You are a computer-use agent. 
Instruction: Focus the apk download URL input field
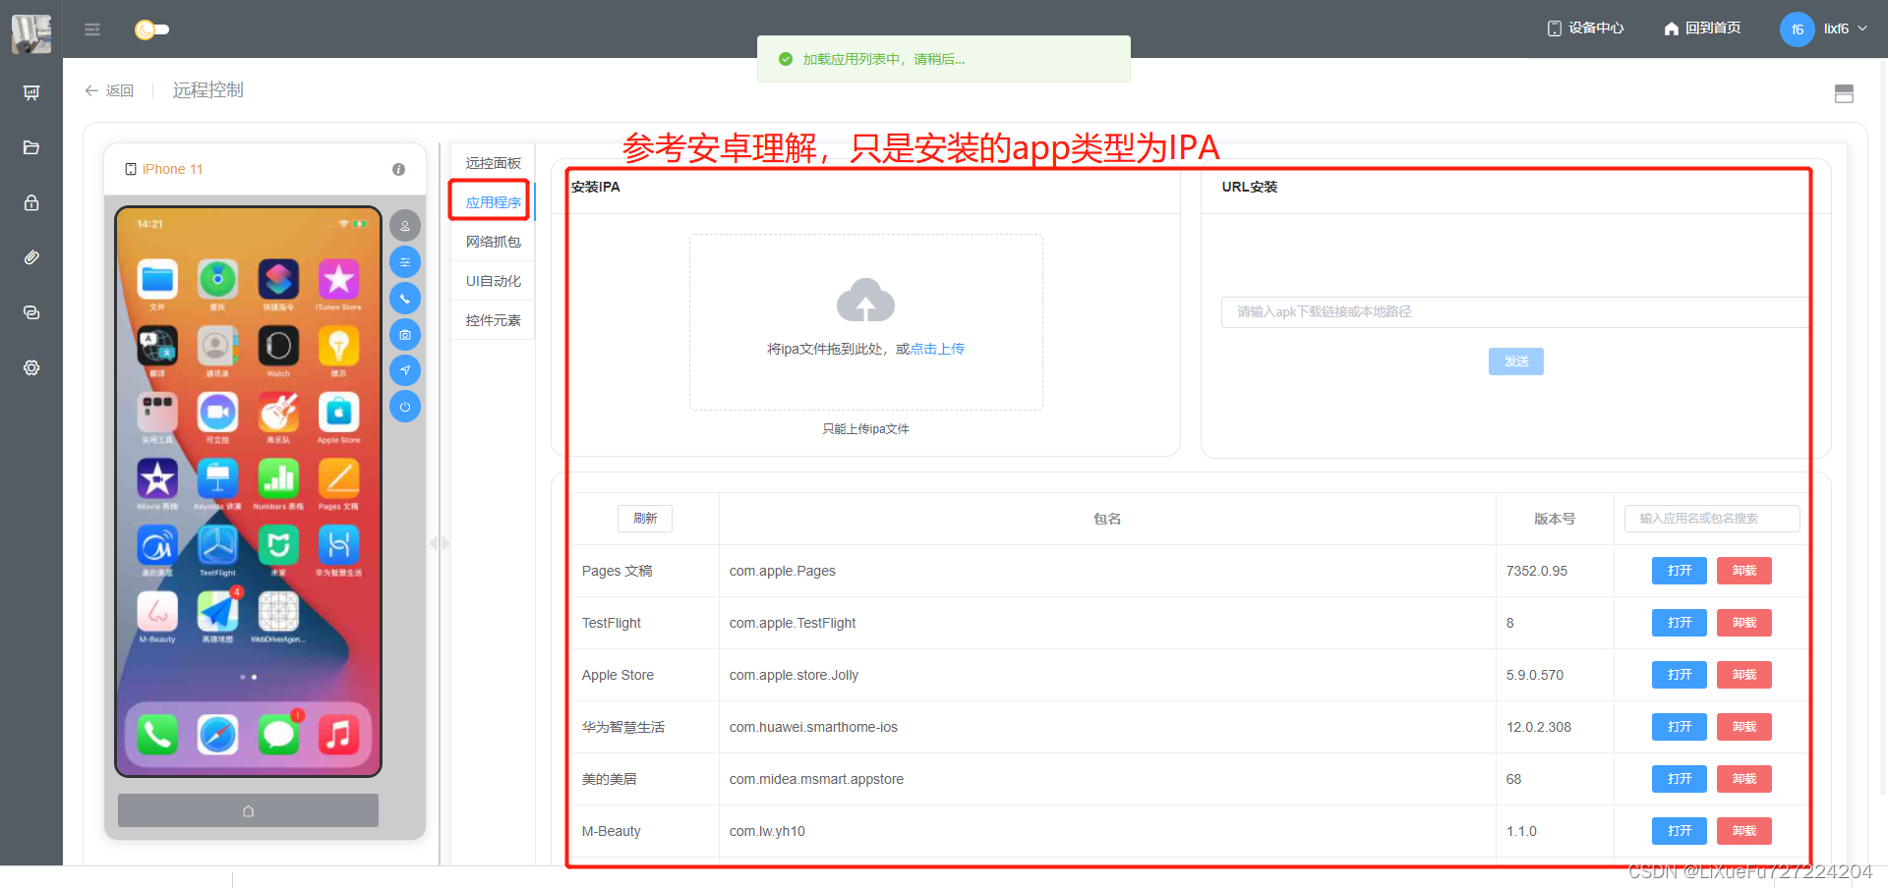(1514, 312)
